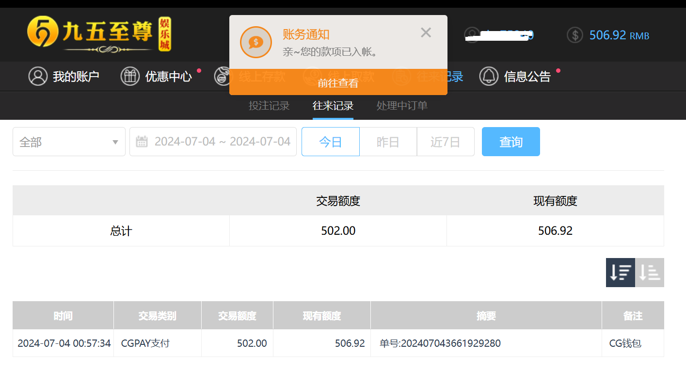686x372 pixels.
Task: Select the ascending sort icon
Action: pyautogui.click(x=650, y=272)
